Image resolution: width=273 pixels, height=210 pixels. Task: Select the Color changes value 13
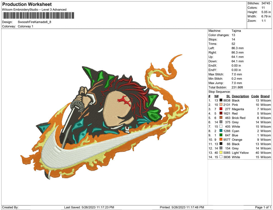pos(233,35)
